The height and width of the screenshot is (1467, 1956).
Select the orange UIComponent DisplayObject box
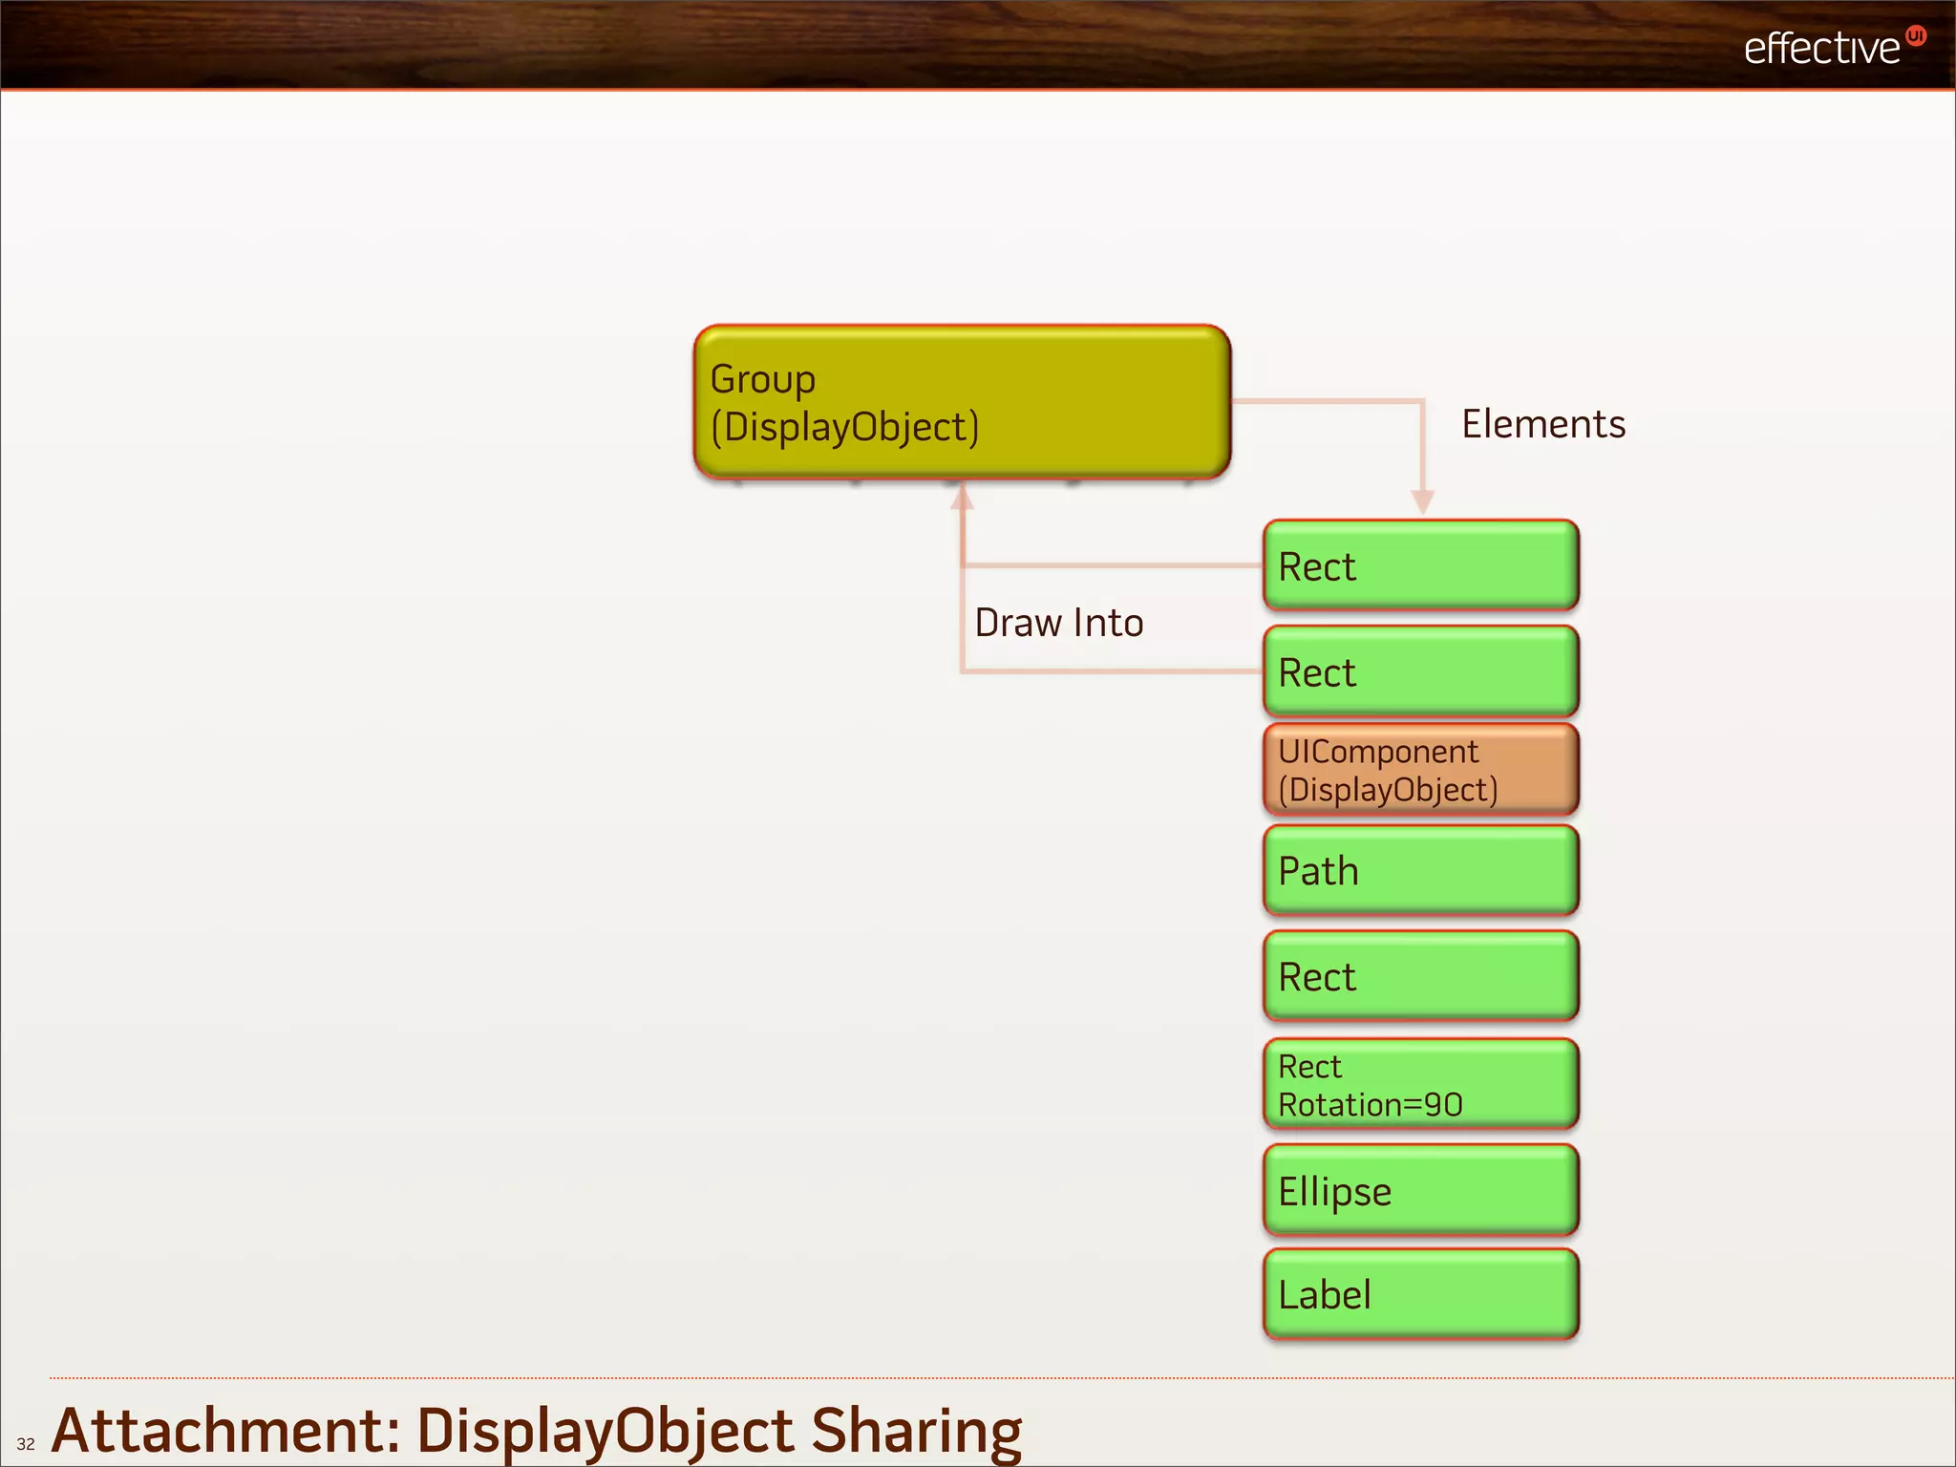tap(1420, 770)
